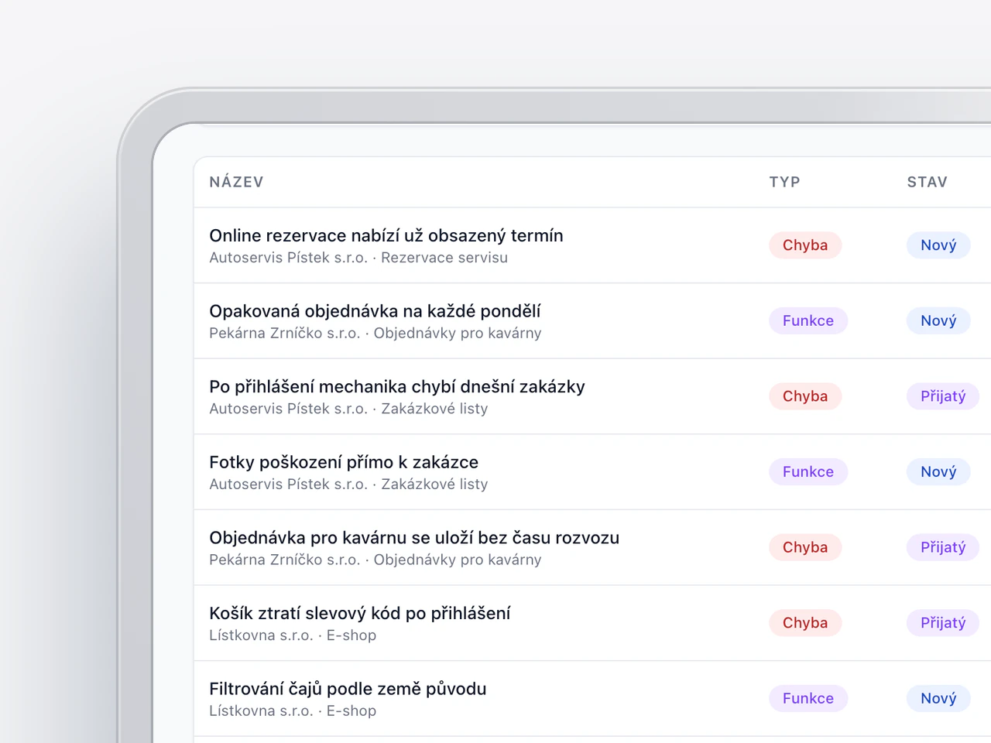Screen dimensions: 991x743
Task: Click Přijatý status on mechanika zakázky row
Action: 943,396
